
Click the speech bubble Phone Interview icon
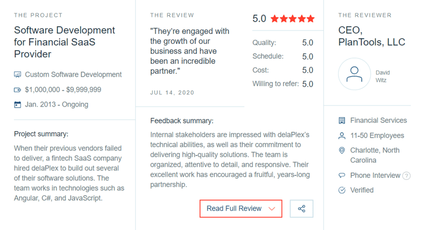(x=342, y=176)
